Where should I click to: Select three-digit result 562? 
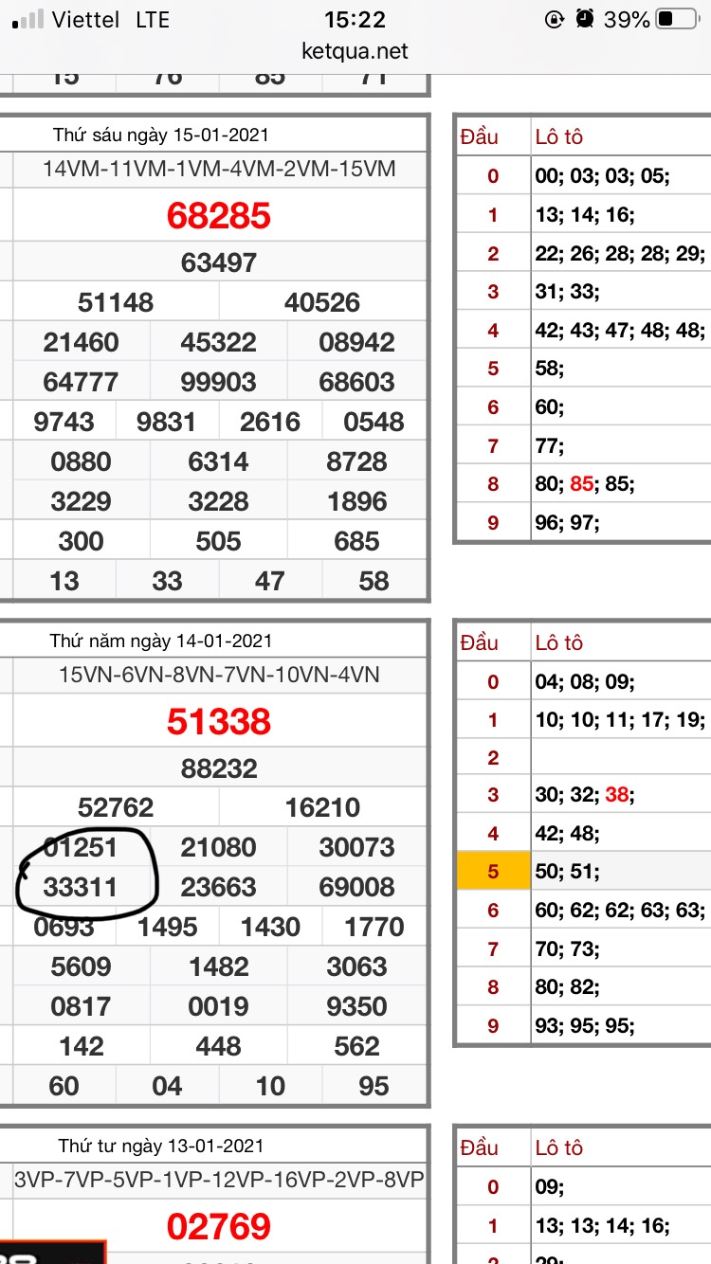click(356, 1046)
